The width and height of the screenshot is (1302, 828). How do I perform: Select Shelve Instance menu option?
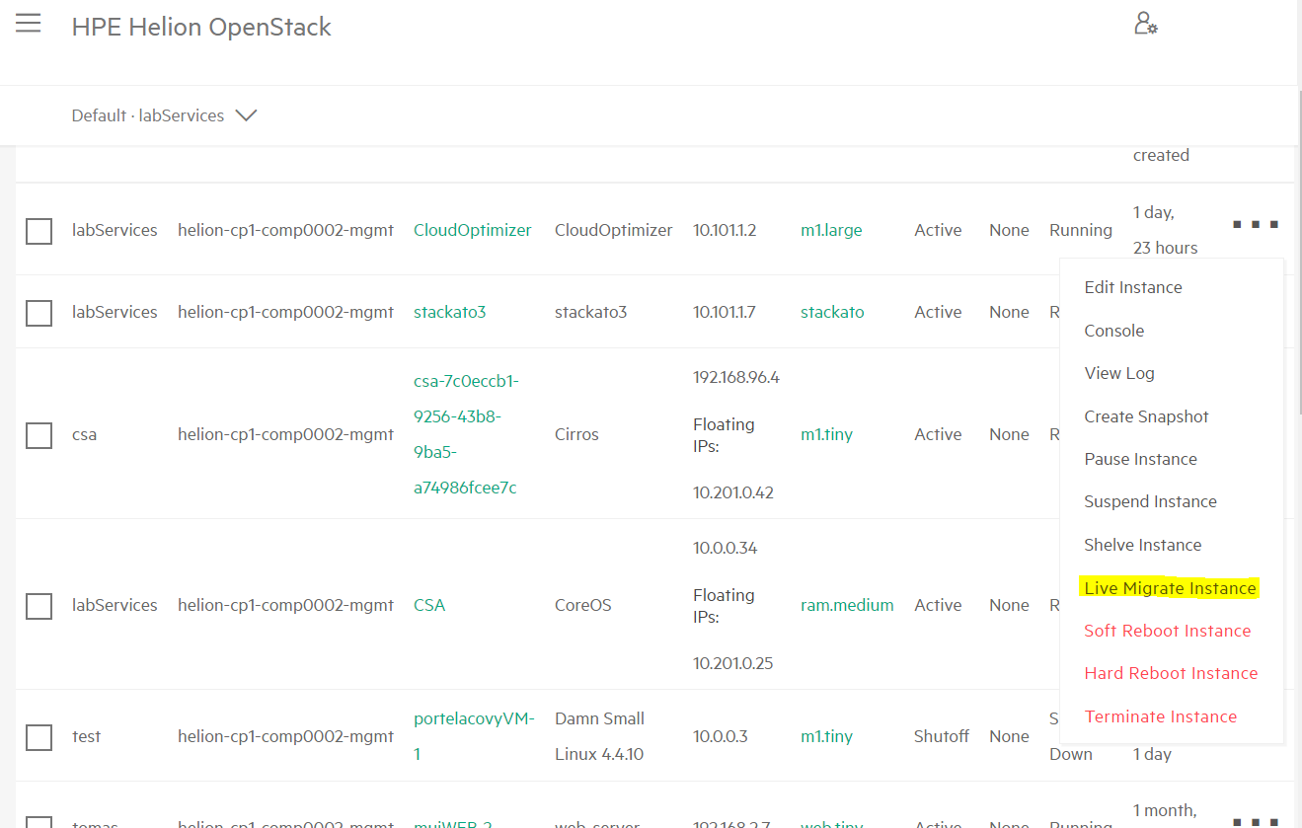click(x=1142, y=545)
